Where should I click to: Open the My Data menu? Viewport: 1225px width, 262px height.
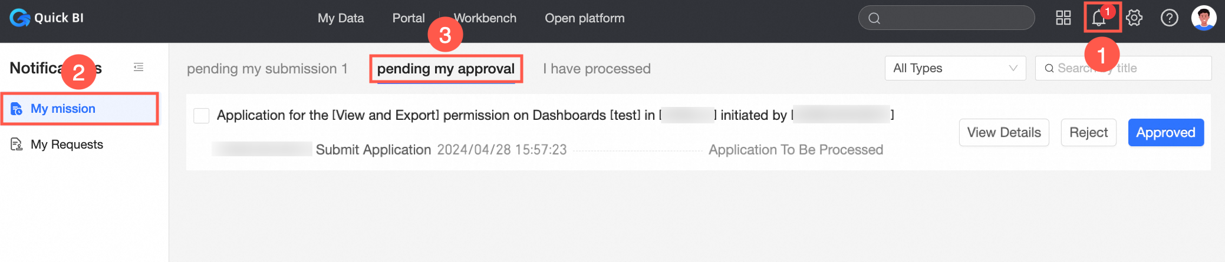pos(341,18)
